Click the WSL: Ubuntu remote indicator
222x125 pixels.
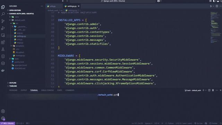tap(8, 124)
